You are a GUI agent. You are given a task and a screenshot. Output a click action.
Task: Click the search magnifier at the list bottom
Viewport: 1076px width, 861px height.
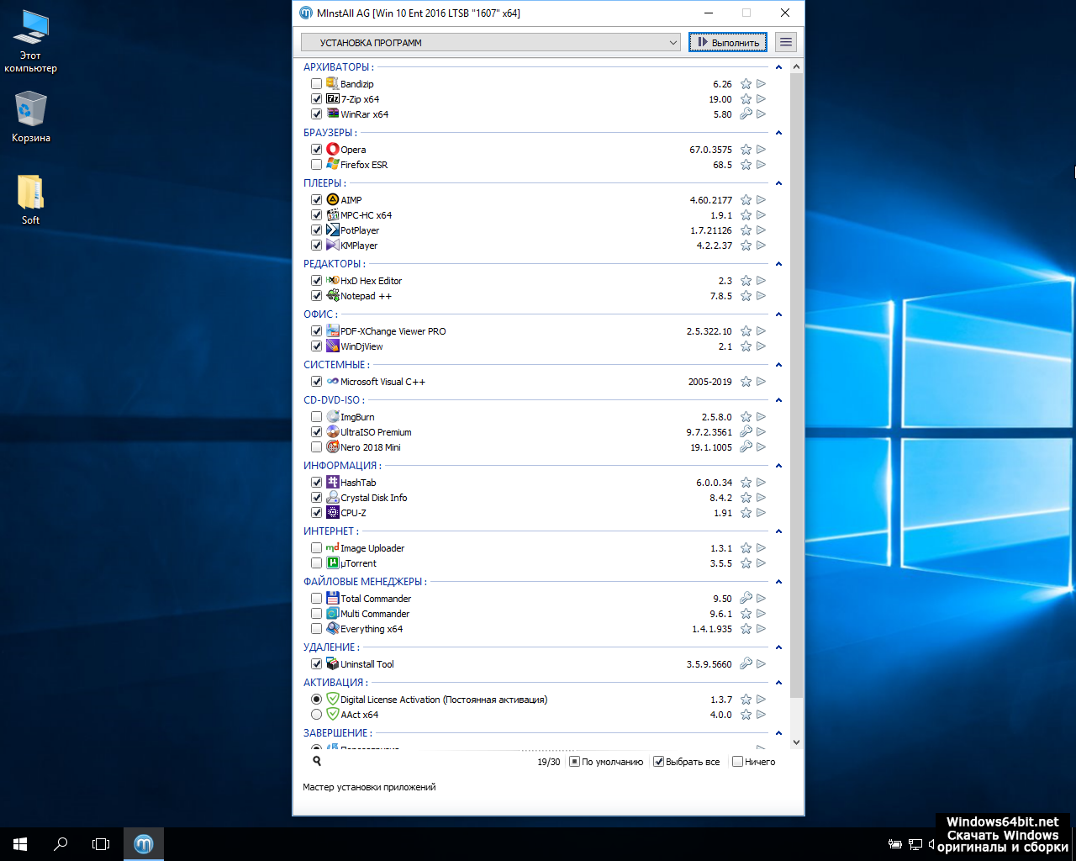click(x=317, y=761)
